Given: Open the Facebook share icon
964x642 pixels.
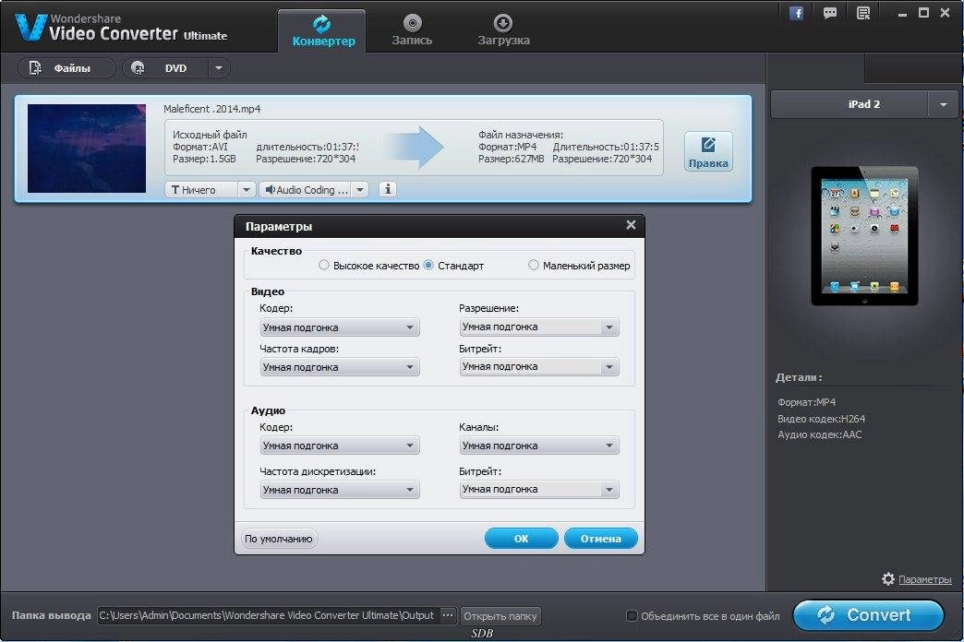Looking at the screenshot, I should 796,13.
